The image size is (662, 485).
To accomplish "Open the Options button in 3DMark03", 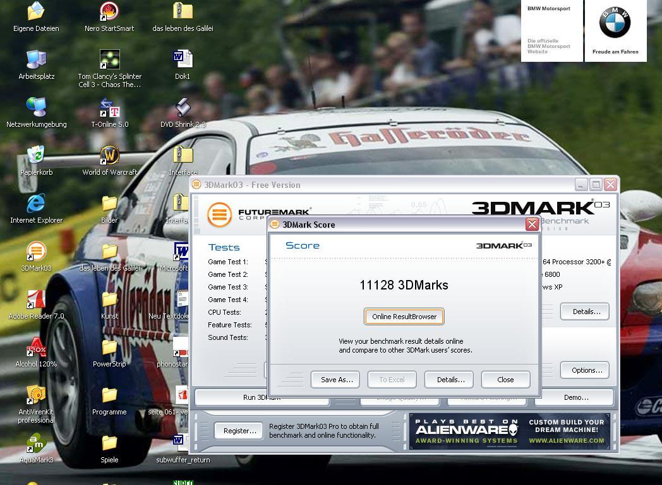I will pyautogui.click(x=585, y=370).
